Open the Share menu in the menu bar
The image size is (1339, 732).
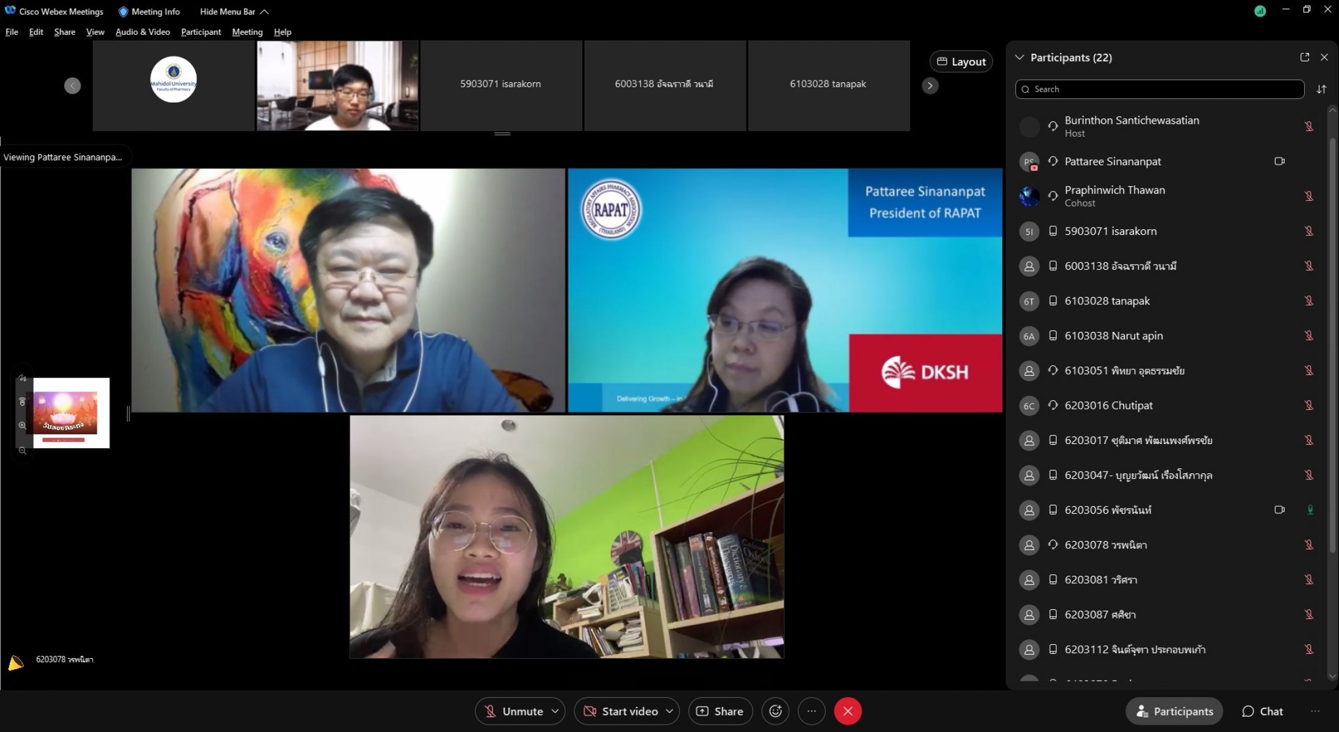coord(65,32)
